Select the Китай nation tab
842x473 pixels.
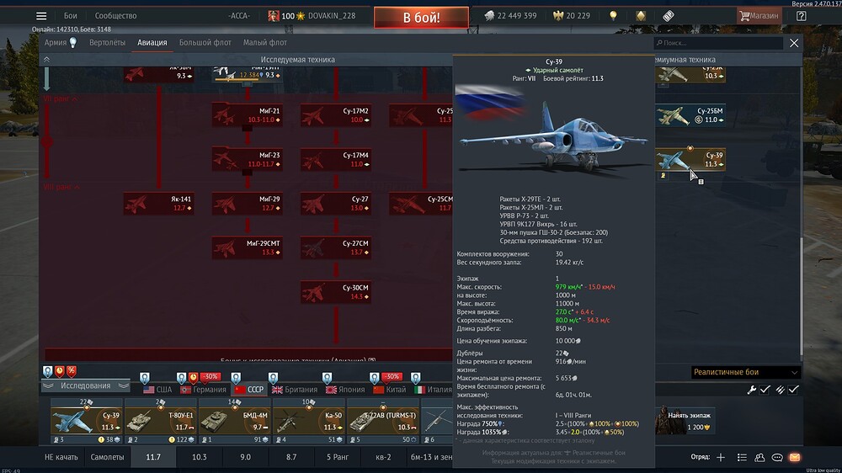click(x=390, y=390)
